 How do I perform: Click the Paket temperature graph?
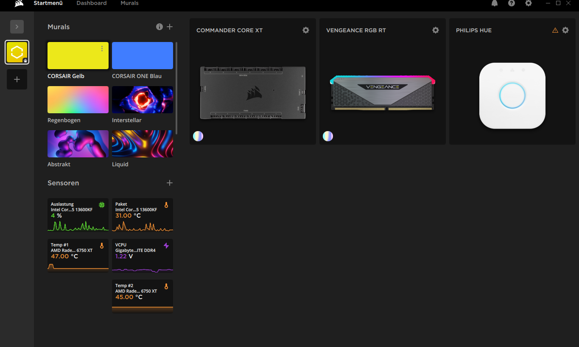[x=143, y=226]
